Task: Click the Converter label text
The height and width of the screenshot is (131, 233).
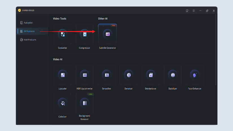Action: coord(62,48)
